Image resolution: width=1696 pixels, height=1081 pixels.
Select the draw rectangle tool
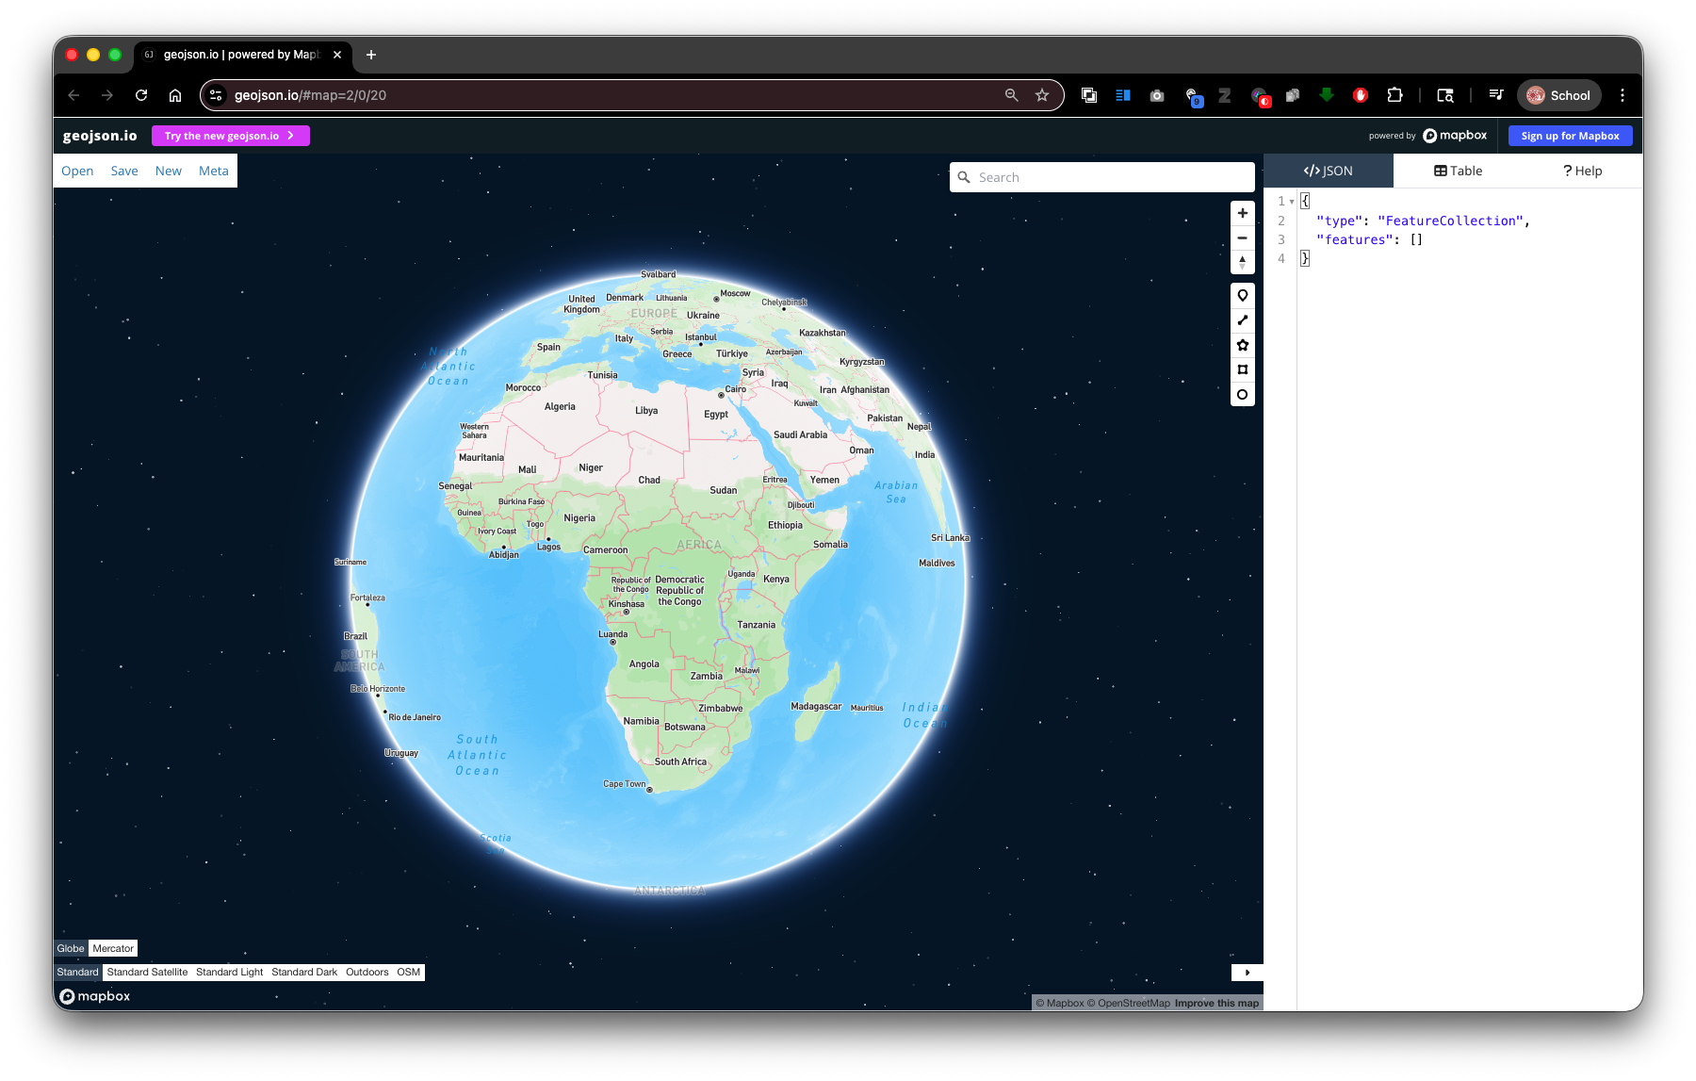pyautogui.click(x=1242, y=369)
